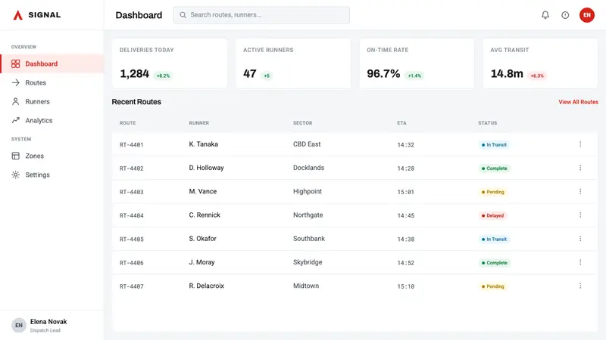Open row menu for RT-4406
606x340 pixels.
click(580, 262)
